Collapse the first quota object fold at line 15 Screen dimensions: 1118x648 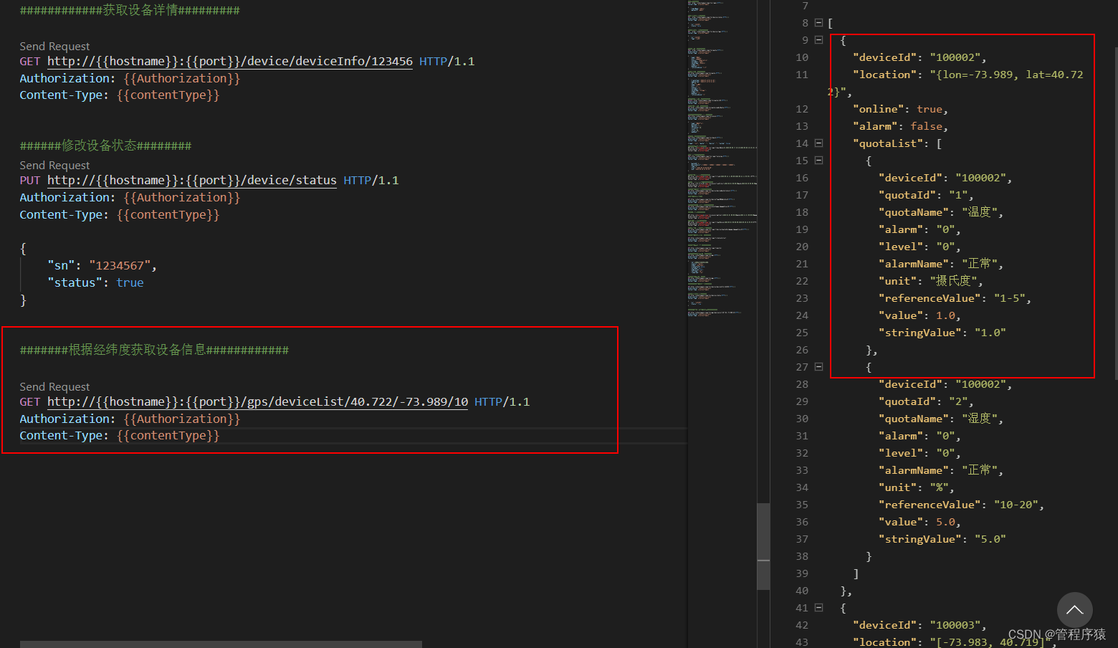click(818, 161)
